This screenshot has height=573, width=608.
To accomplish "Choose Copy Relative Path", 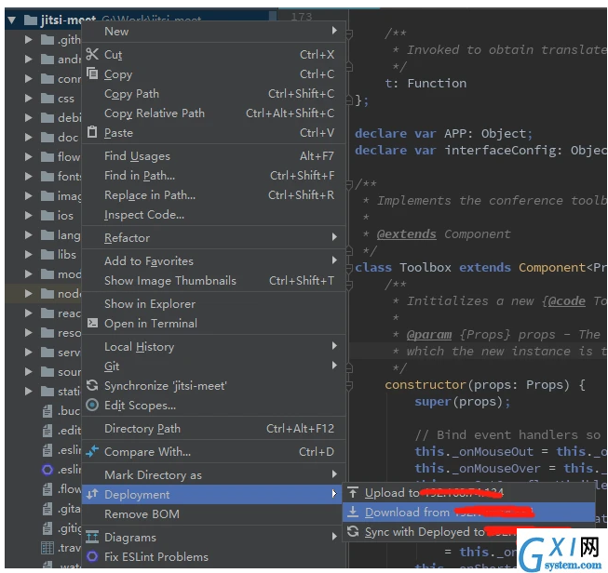I will tap(213, 113).
